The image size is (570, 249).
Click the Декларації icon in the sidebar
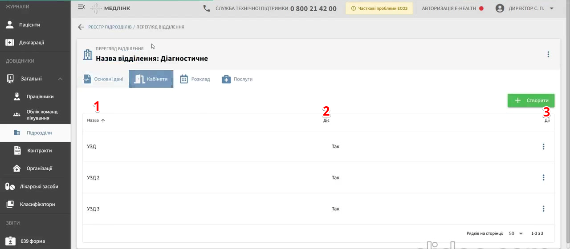[10, 43]
